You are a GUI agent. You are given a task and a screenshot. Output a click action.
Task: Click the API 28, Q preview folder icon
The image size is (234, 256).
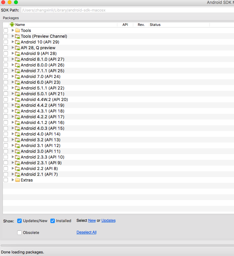pyautogui.click(x=18, y=48)
